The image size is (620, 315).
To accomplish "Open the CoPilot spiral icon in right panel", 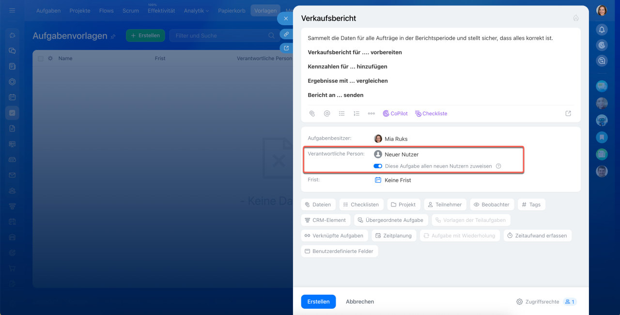I will click(602, 45).
